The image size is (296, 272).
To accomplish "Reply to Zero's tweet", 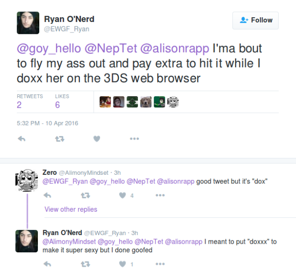I will click(47, 195).
